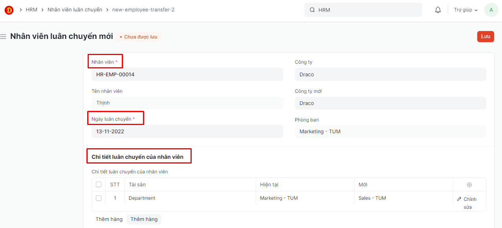
Task: Click the plain Thêm hàng text button
Action: 109,219
